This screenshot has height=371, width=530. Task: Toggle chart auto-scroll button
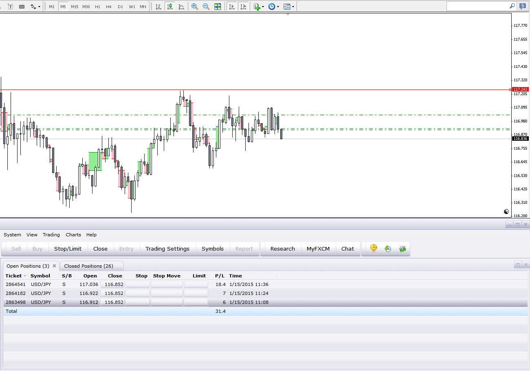point(232,7)
